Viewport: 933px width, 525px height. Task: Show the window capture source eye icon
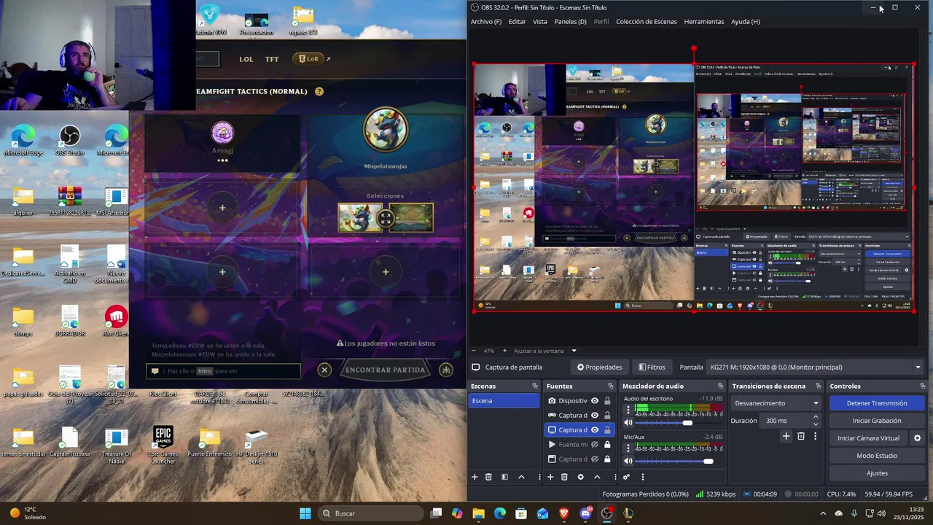595,459
